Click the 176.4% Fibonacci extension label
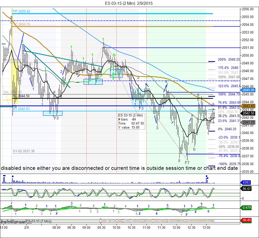 (229, 68)
